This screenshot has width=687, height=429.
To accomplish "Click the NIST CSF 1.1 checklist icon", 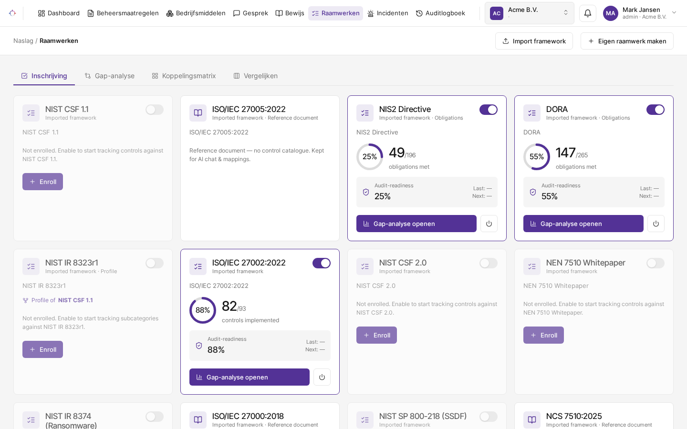I will point(31,113).
